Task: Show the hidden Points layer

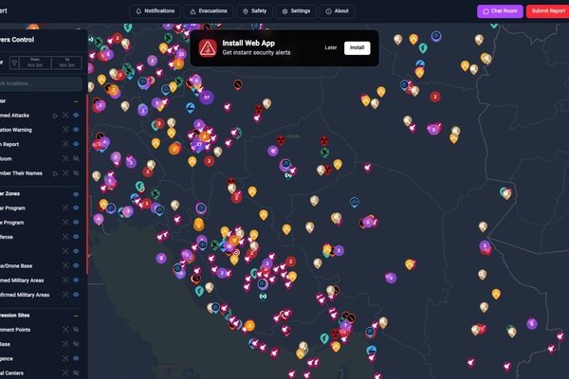Action: (76, 330)
